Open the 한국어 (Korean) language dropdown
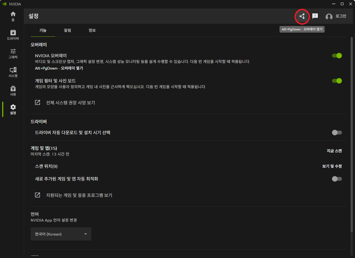The height and width of the screenshot is (258, 355). 61,234
